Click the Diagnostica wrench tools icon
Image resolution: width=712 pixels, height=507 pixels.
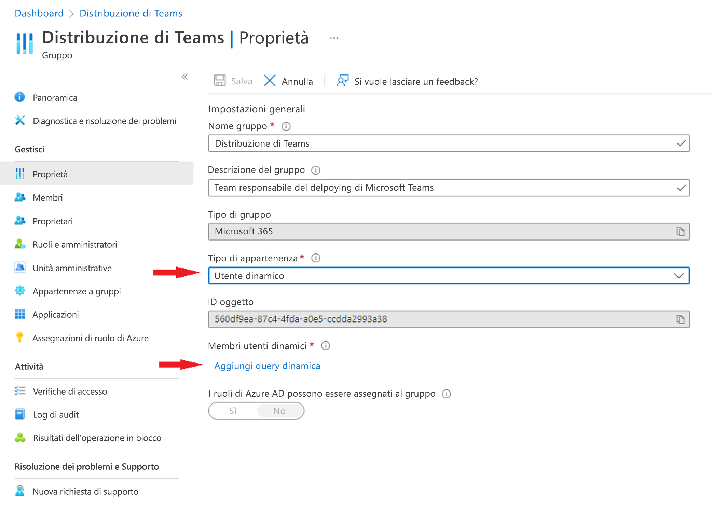click(x=20, y=121)
